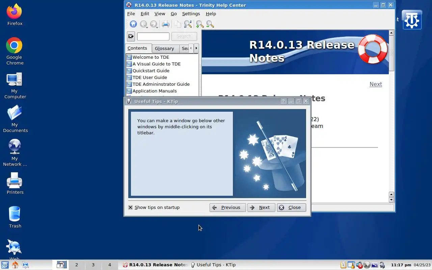Open Application Manuals in contents
Screen dimensions: 432x270
pyautogui.click(x=155, y=91)
